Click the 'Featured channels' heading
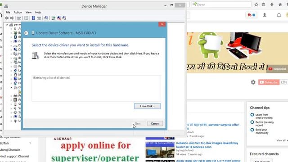The height and width of the screenshot is (162, 288). point(264,154)
